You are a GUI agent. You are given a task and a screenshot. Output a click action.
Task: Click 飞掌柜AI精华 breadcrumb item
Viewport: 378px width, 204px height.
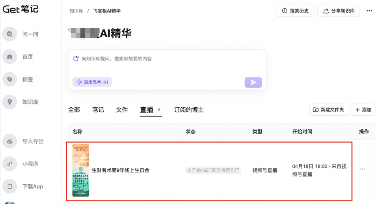click(107, 11)
